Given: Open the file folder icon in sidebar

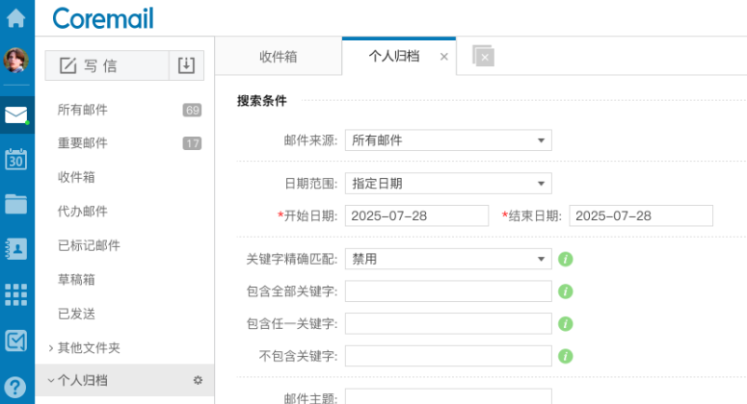Looking at the screenshot, I should [x=16, y=204].
